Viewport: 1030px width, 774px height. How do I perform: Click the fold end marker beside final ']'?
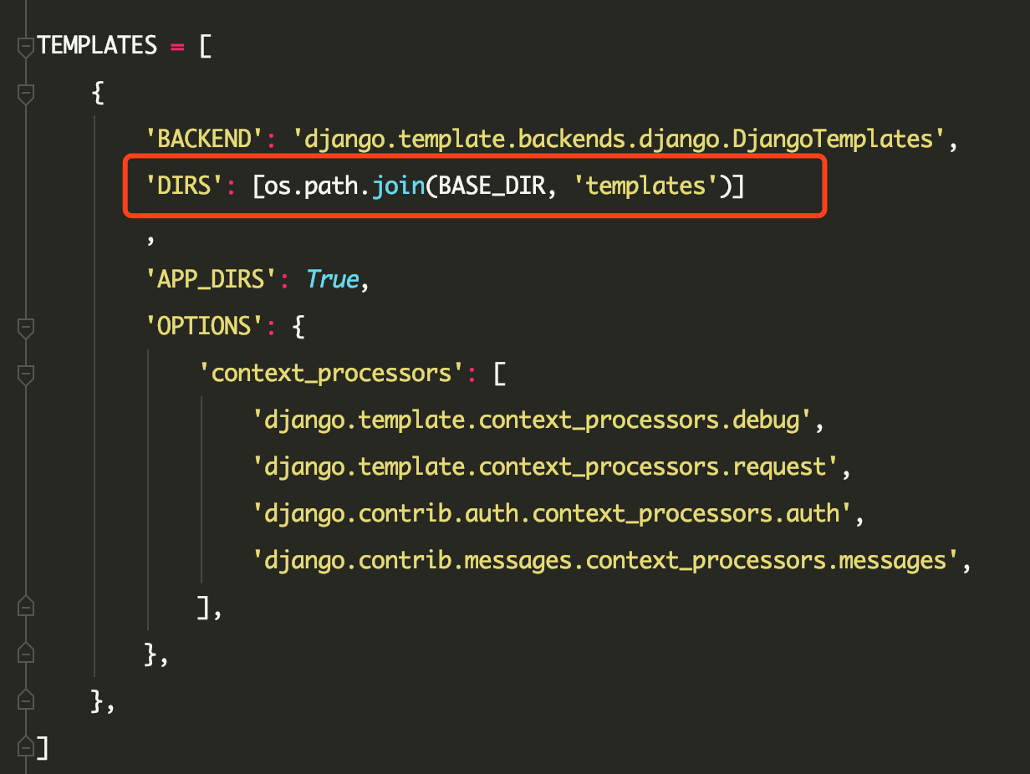26,747
